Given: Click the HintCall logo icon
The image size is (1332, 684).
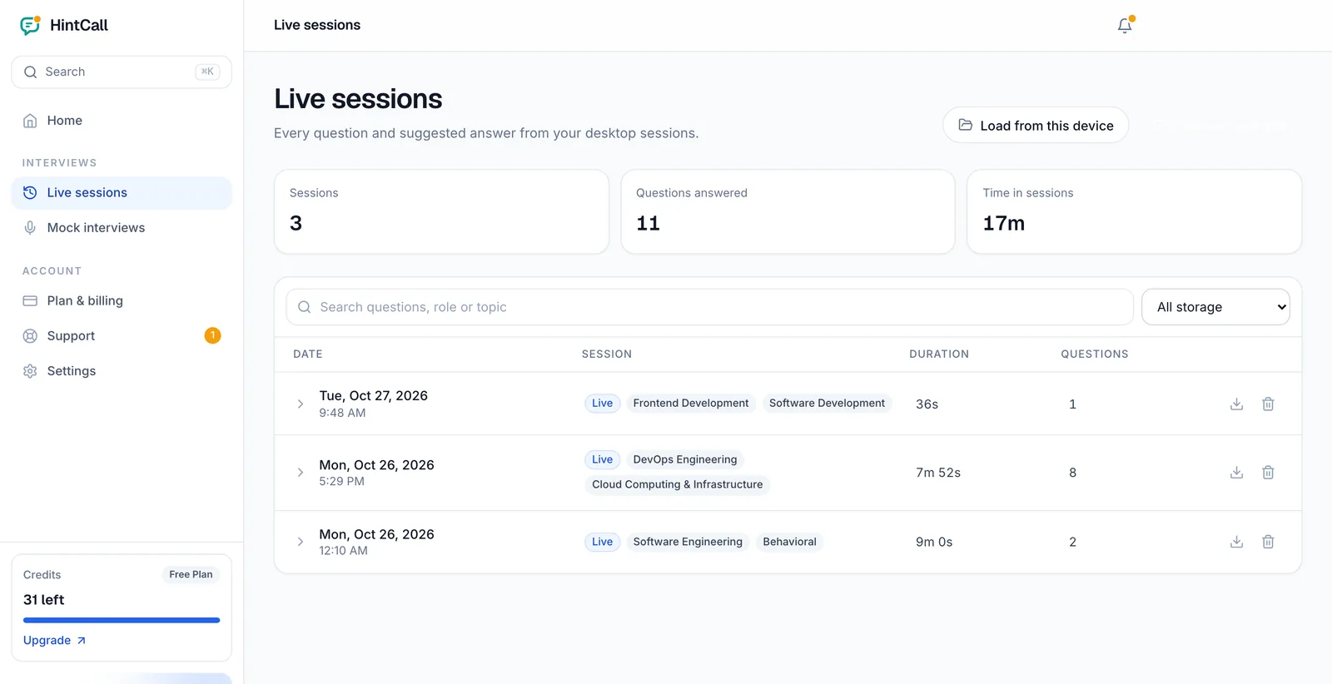Looking at the screenshot, I should point(31,25).
